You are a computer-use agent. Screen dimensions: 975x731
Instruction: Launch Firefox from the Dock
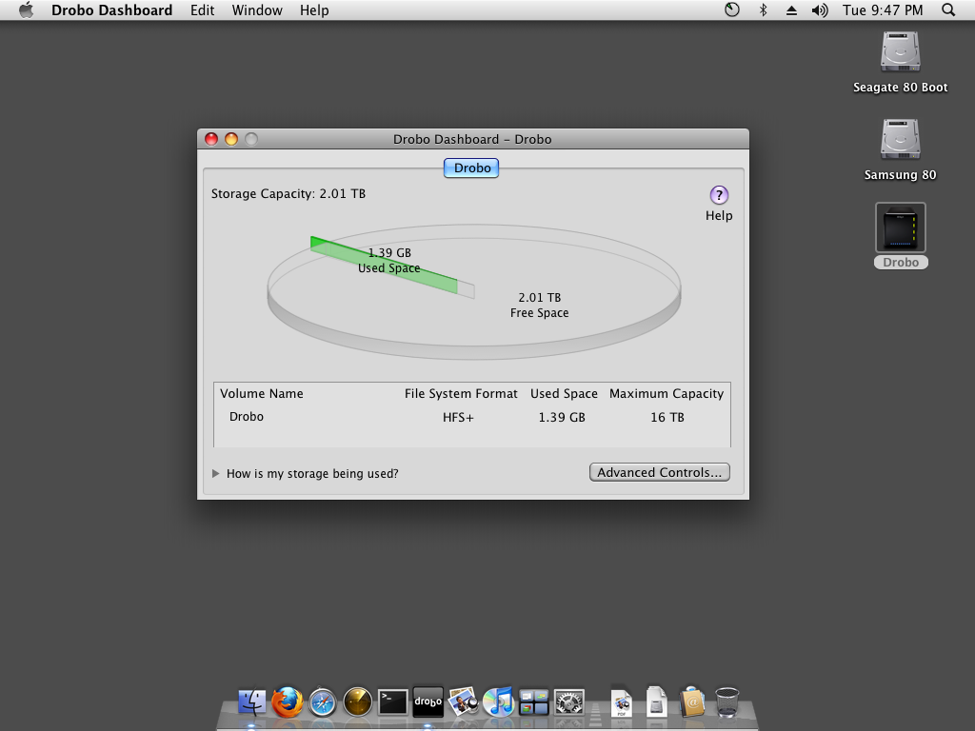288,702
